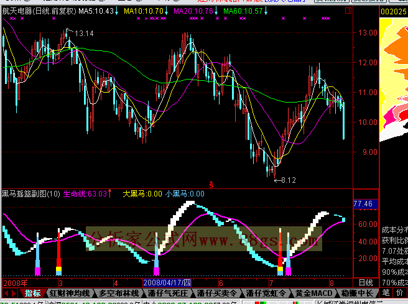Image resolution: width=408 pixels, height=304 pixels.
Task: Click the month 7 label on the time axis
Action: 272,283
